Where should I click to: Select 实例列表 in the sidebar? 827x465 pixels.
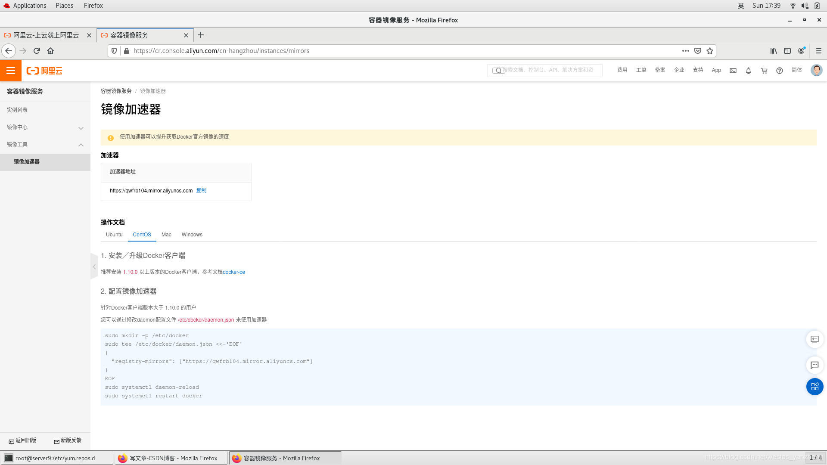[17, 110]
